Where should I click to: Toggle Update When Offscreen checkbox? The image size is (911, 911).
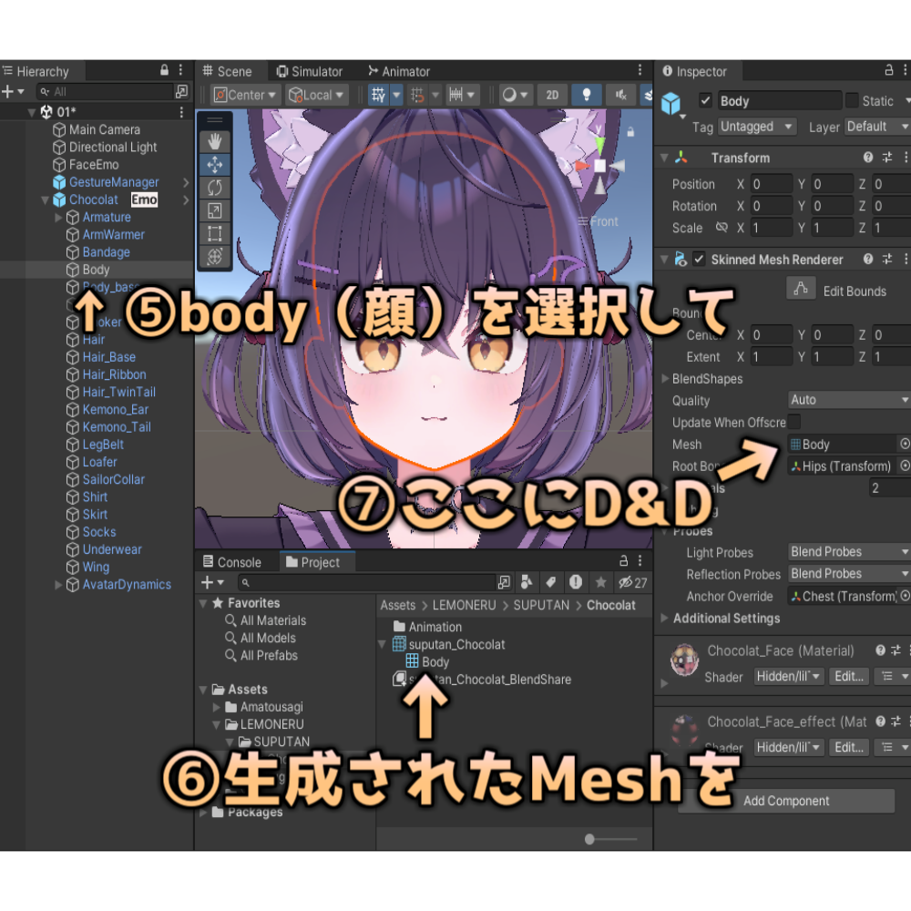click(x=793, y=422)
